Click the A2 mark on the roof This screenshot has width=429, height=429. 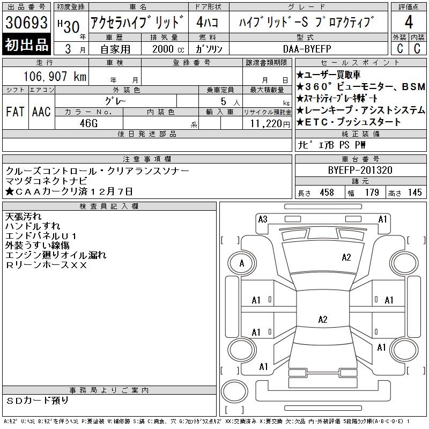click(x=323, y=319)
